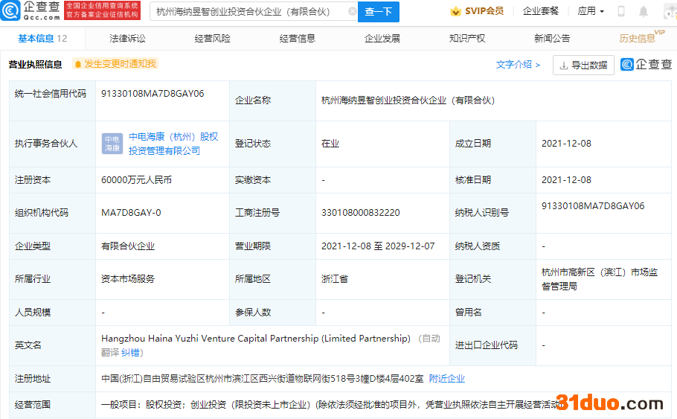
Task: Select the 登记状态 value 在业
Action: [330, 144]
